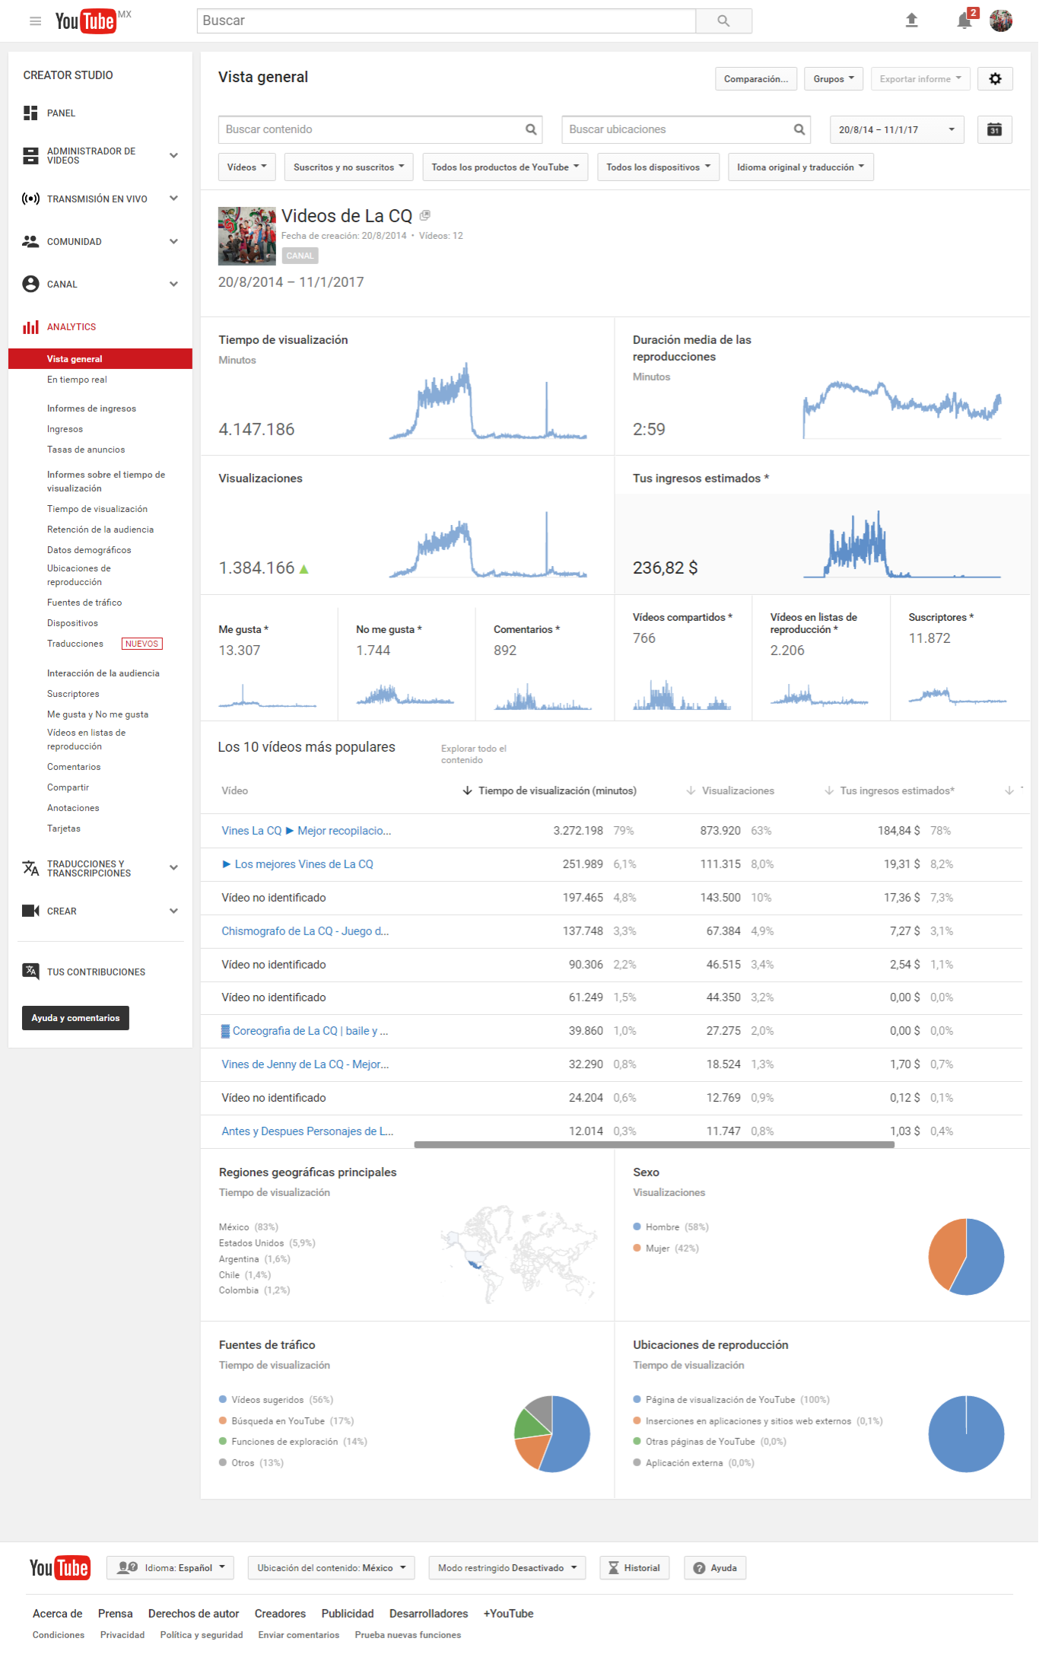Open the date range 20/8/14 – 11/1/17 dropdown
Screen dimensions: 1039x1667
pyautogui.click(x=897, y=130)
